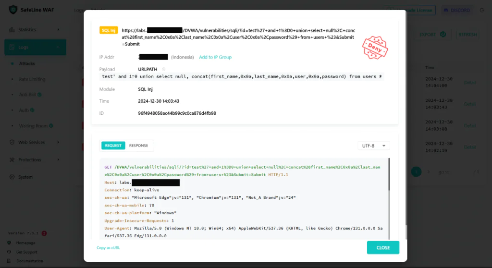Click the Documentation link
This screenshot has width=492, height=268.
click(30, 261)
